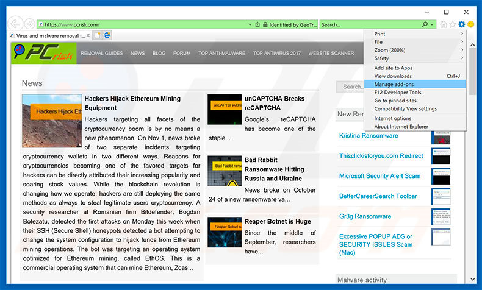Expand the Print submenu
482x290 pixels.
point(418,34)
